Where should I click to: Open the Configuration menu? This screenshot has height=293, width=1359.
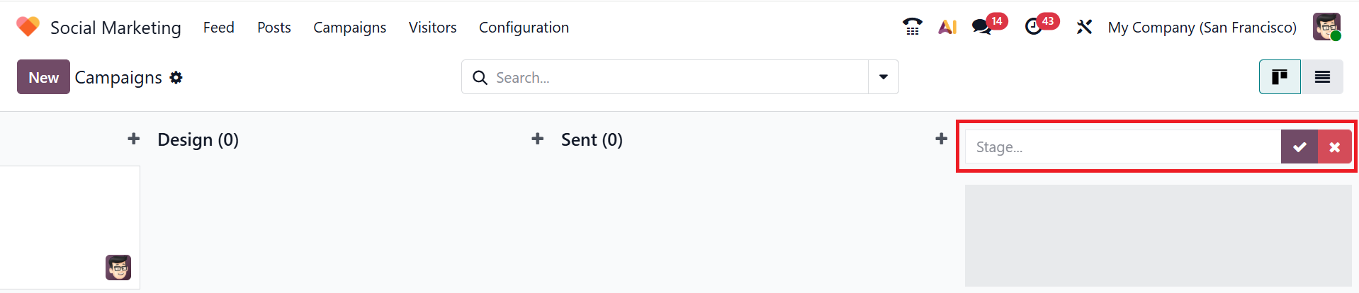[x=524, y=27]
